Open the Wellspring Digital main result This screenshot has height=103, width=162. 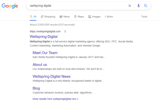[x=44, y=37]
